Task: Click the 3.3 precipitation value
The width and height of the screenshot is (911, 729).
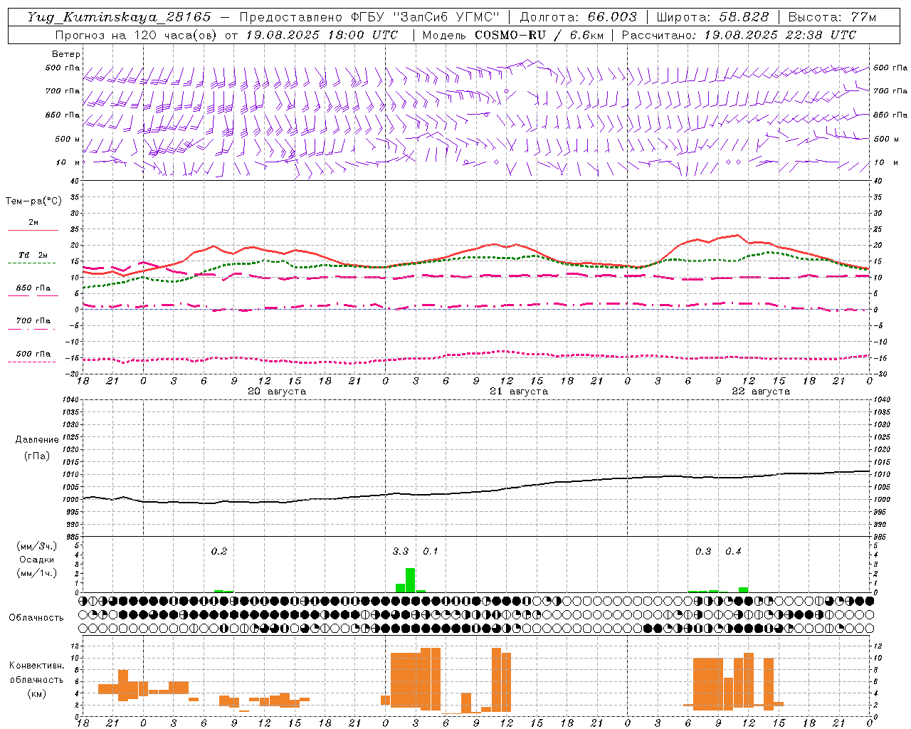Action: pyautogui.click(x=401, y=552)
